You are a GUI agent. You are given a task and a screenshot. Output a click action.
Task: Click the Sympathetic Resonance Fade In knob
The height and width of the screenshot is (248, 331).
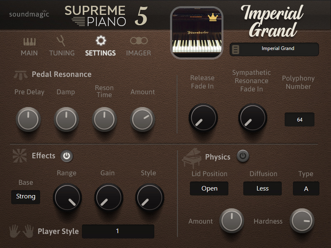253,118
